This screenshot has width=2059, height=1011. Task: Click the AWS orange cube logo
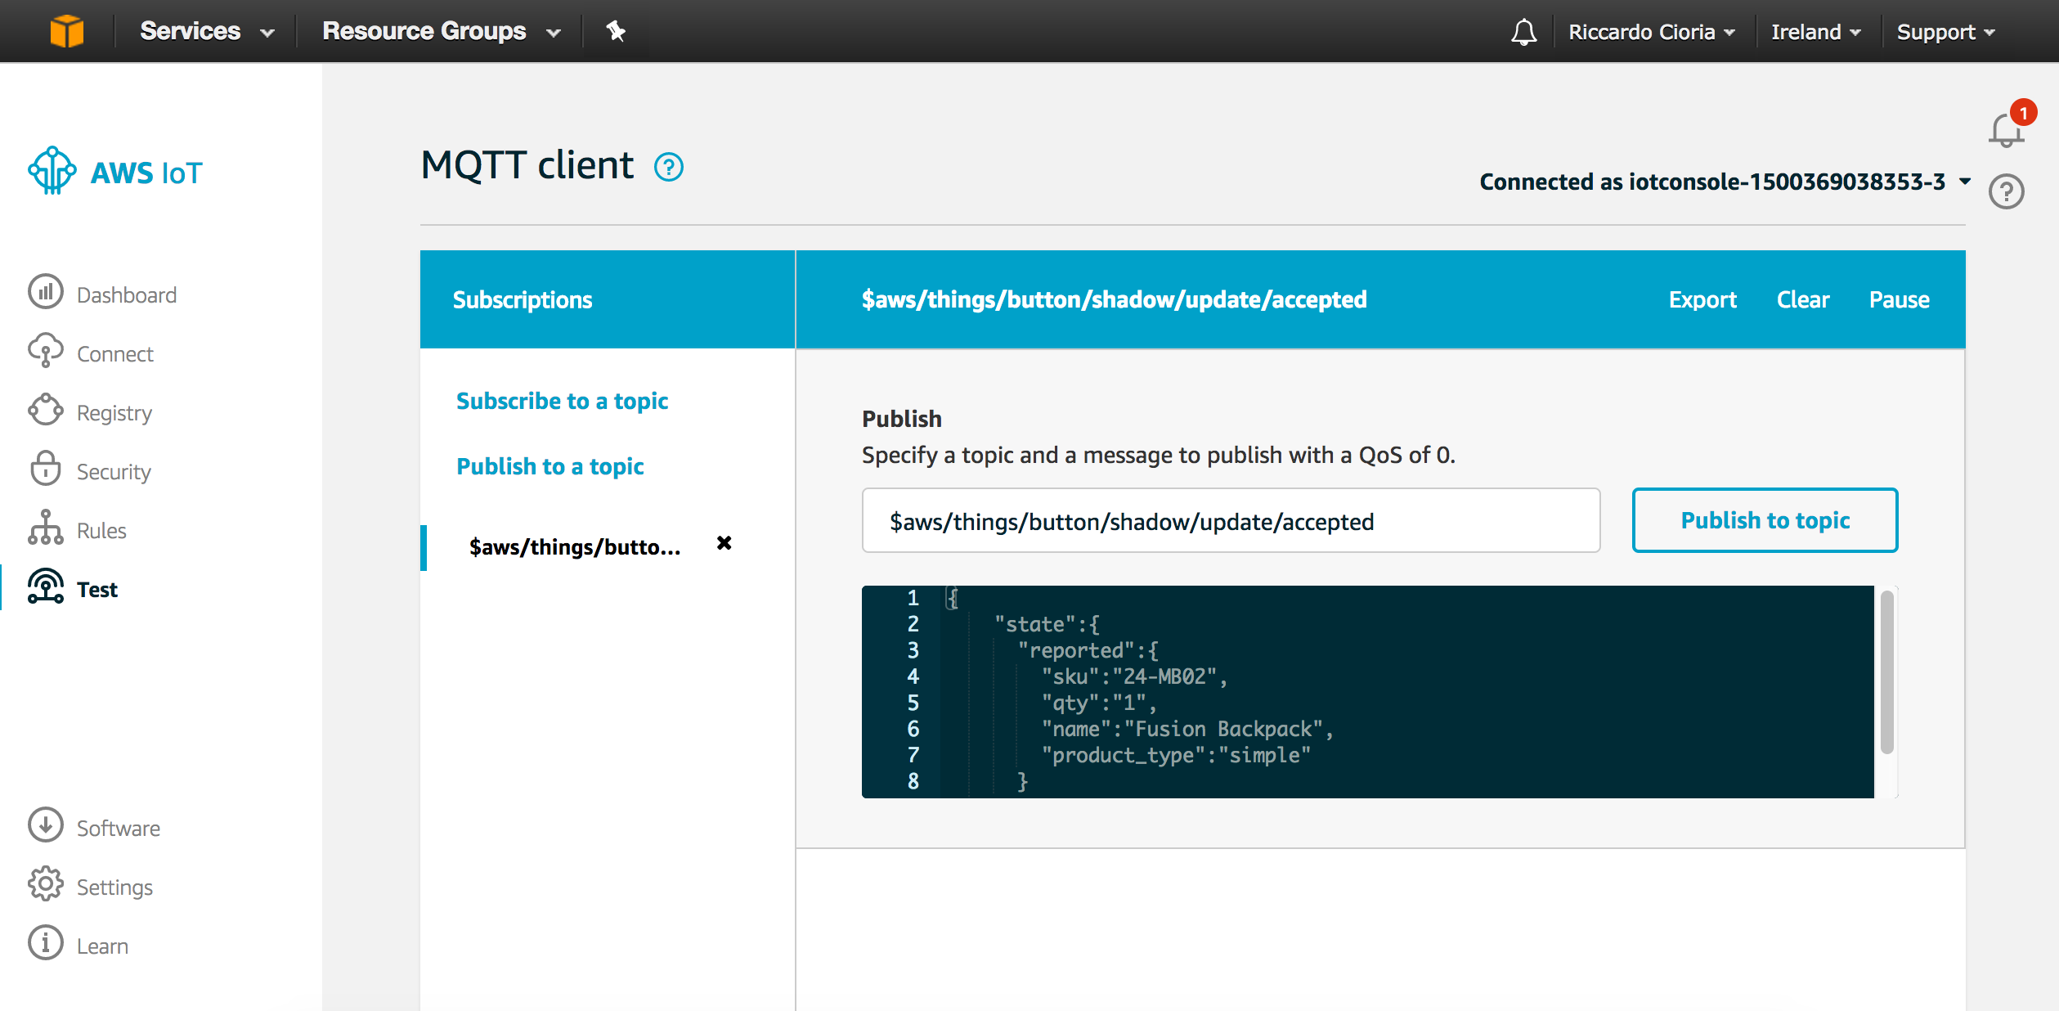pos(67,31)
